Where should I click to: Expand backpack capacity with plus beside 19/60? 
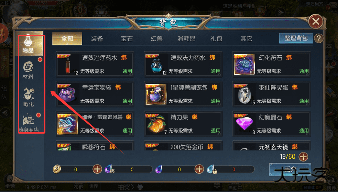point(303,157)
